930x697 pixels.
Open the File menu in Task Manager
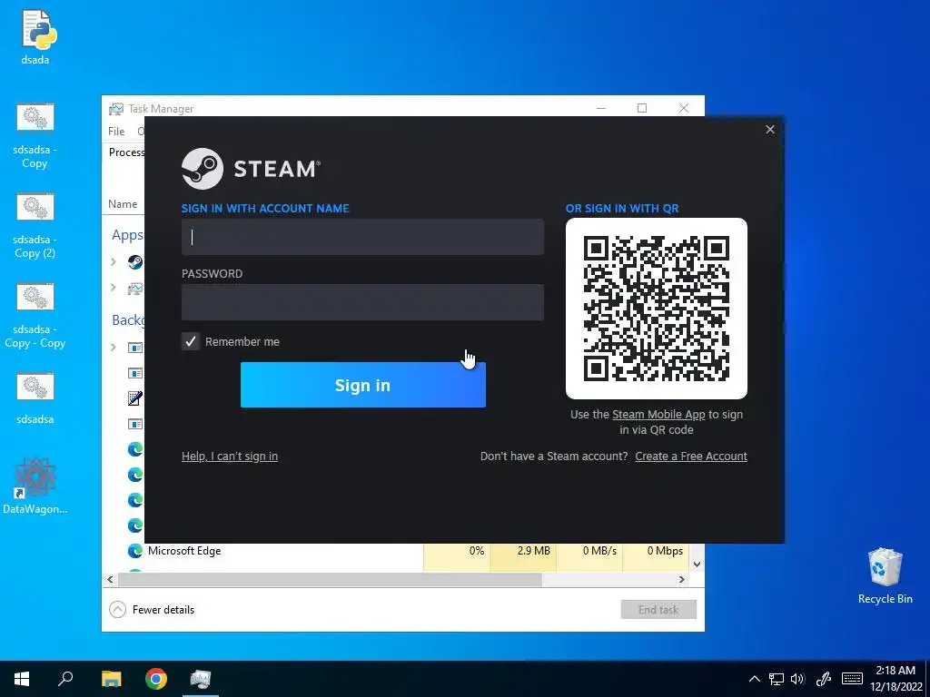pyautogui.click(x=116, y=131)
